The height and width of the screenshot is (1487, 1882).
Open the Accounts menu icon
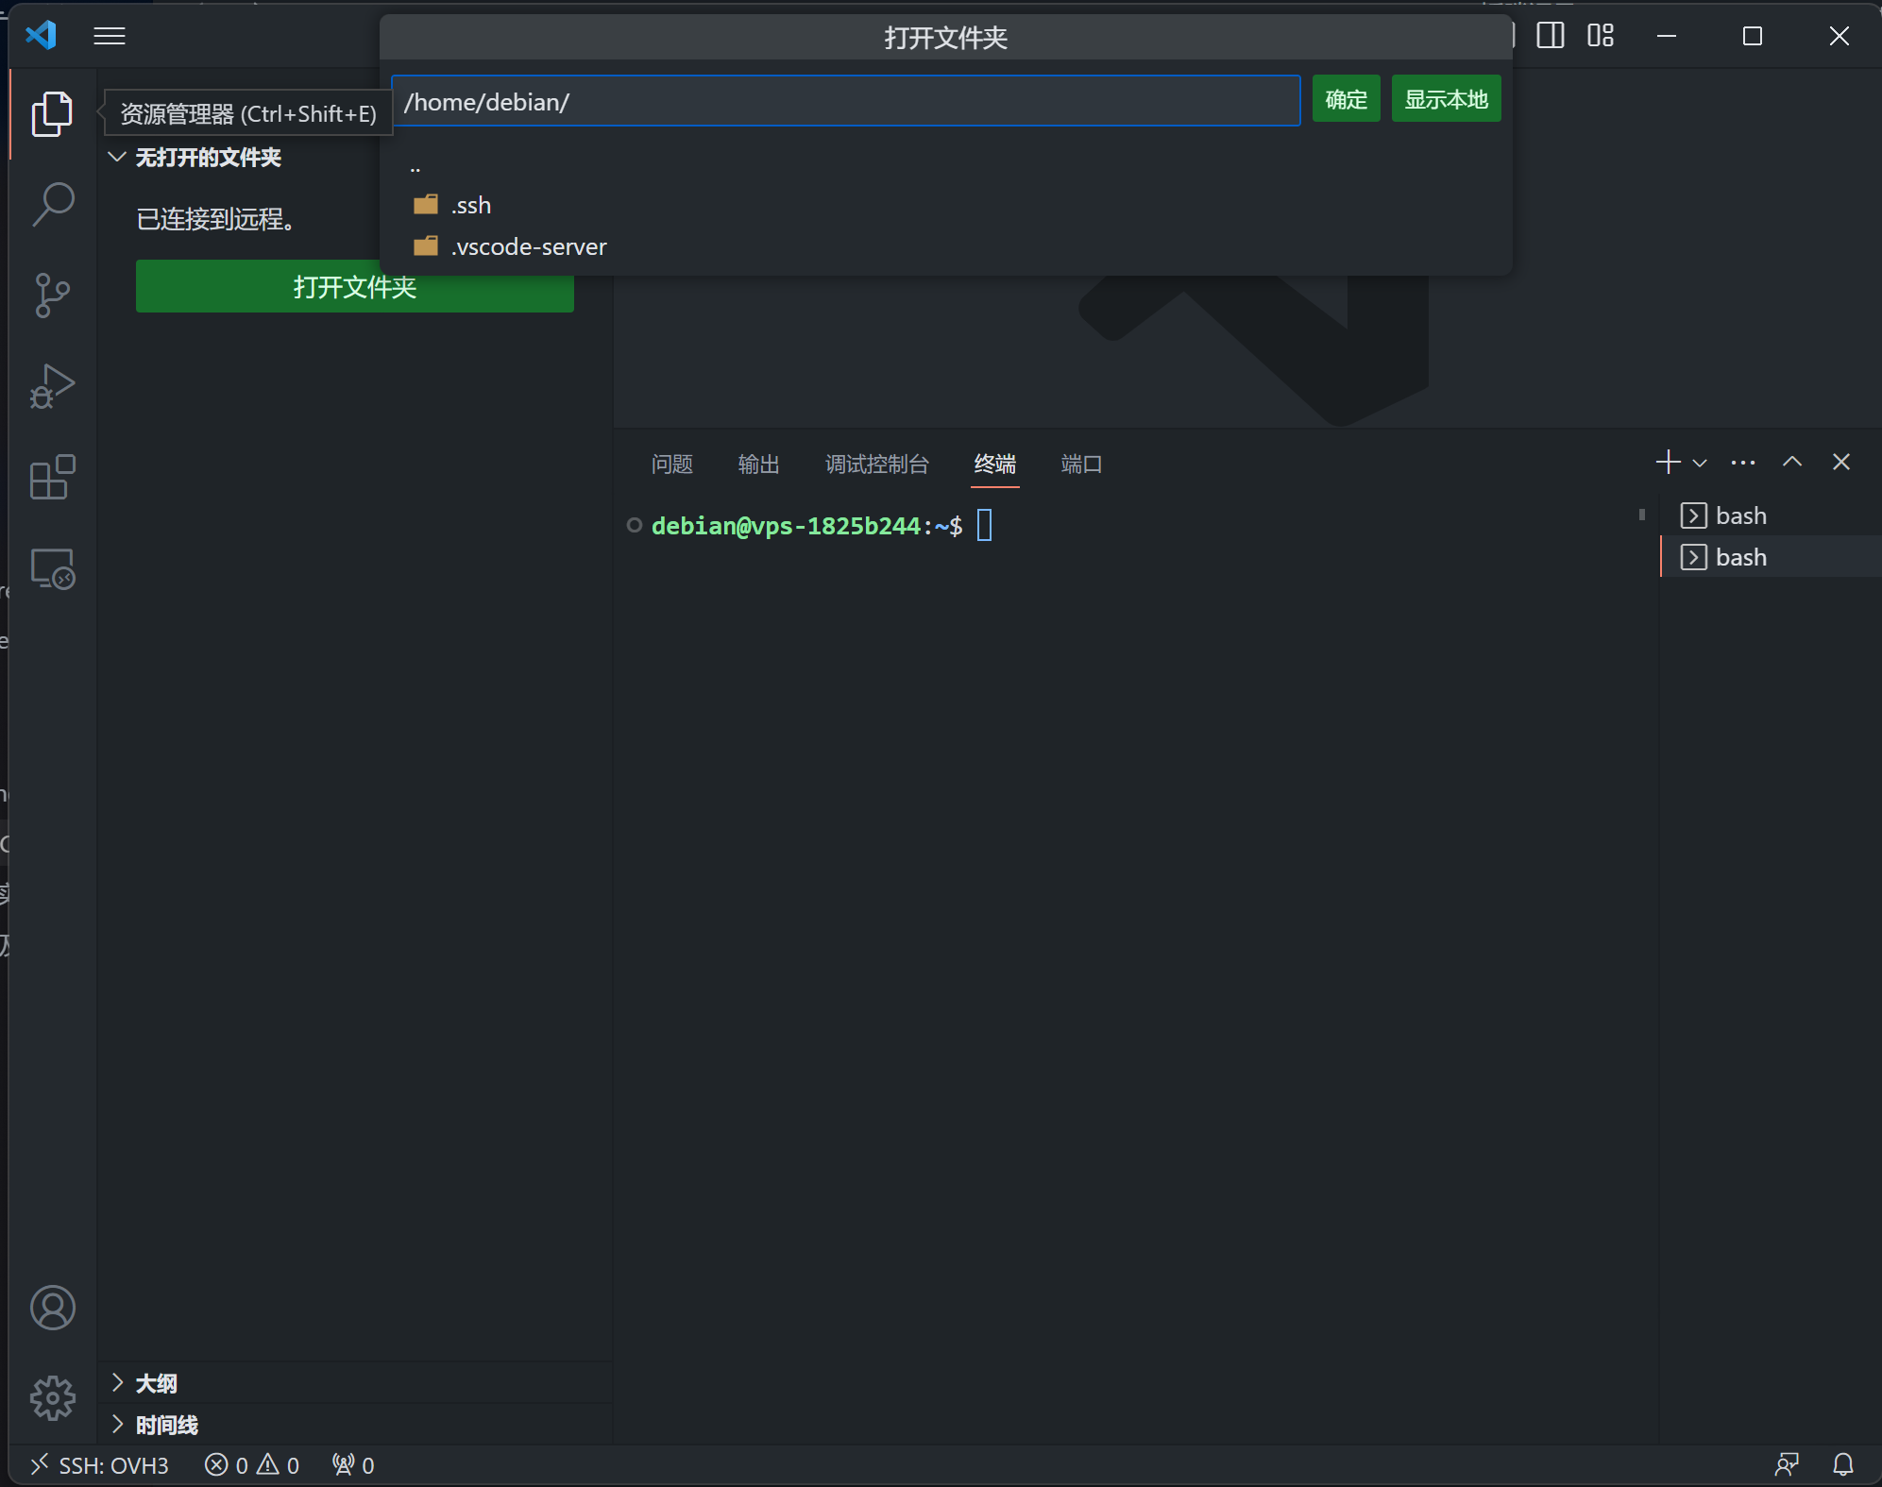[x=53, y=1308]
